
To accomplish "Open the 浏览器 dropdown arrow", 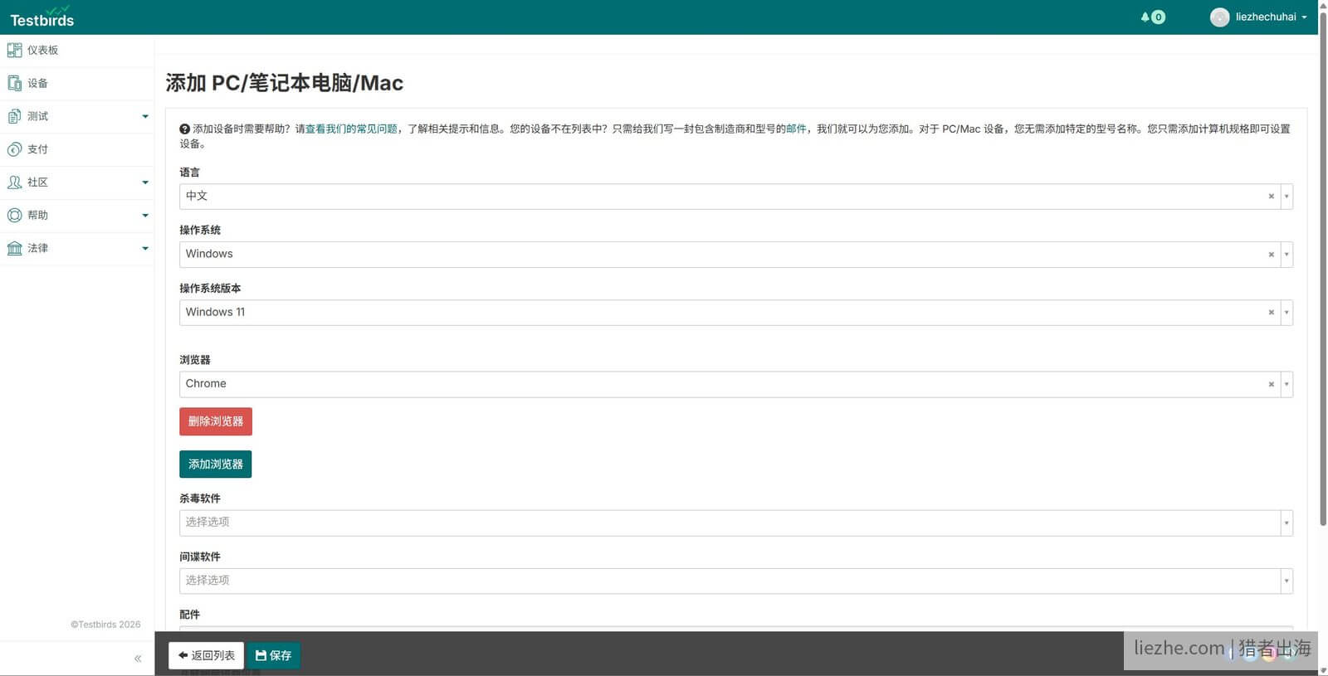I will 1286,384.
